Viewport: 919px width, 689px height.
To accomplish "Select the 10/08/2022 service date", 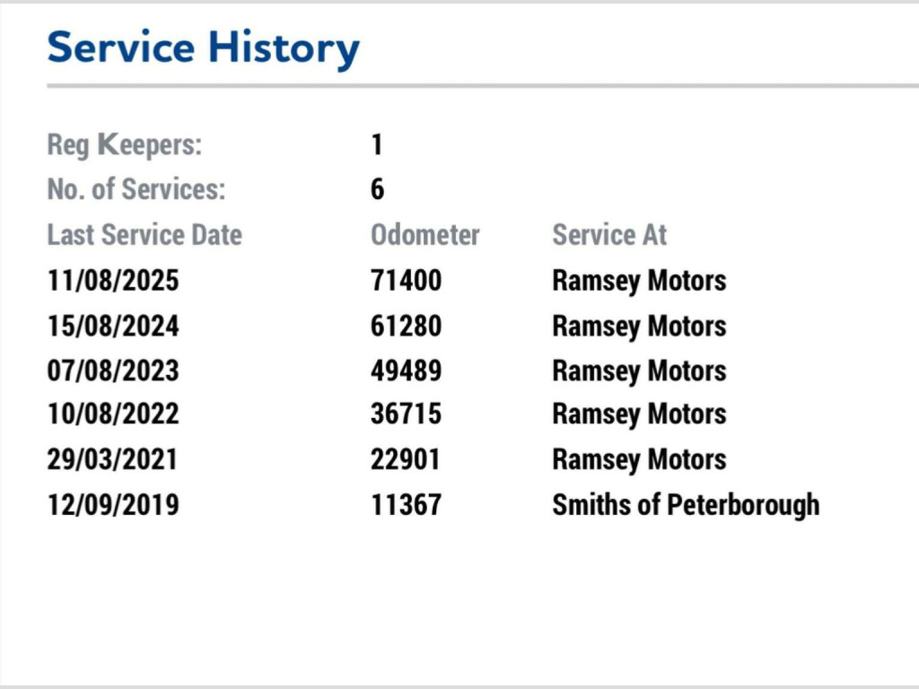I will coord(113,414).
